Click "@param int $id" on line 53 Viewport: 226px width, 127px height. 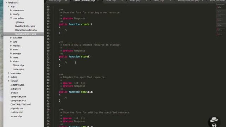coord(74,119)
